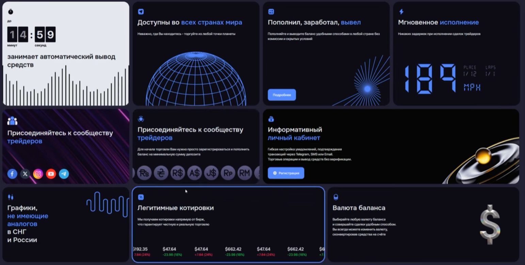Click the 'Регистрация' button
The width and height of the screenshot is (525, 265).
(x=286, y=173)
